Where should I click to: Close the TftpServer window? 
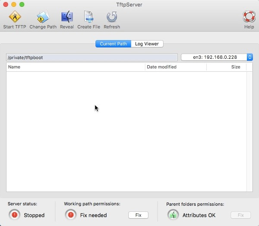tap(6, 4)
